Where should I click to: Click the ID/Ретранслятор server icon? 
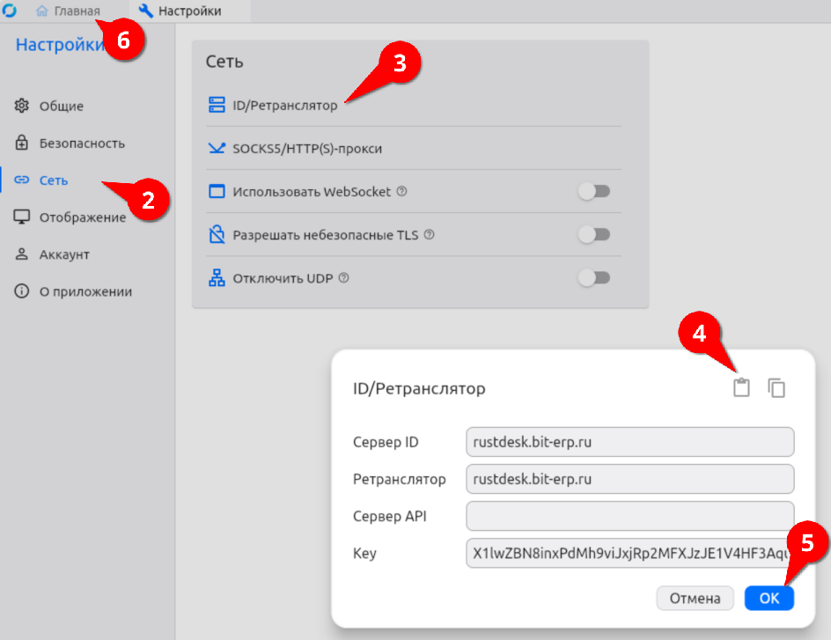point(217,106)
